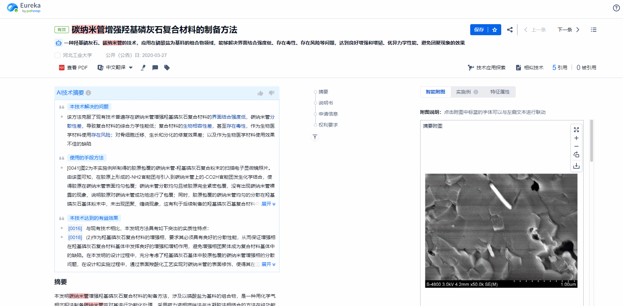623x306 pixels.
Task: Go to 下一条 patent
Action: pyautogui.click(x=568, y=30)
